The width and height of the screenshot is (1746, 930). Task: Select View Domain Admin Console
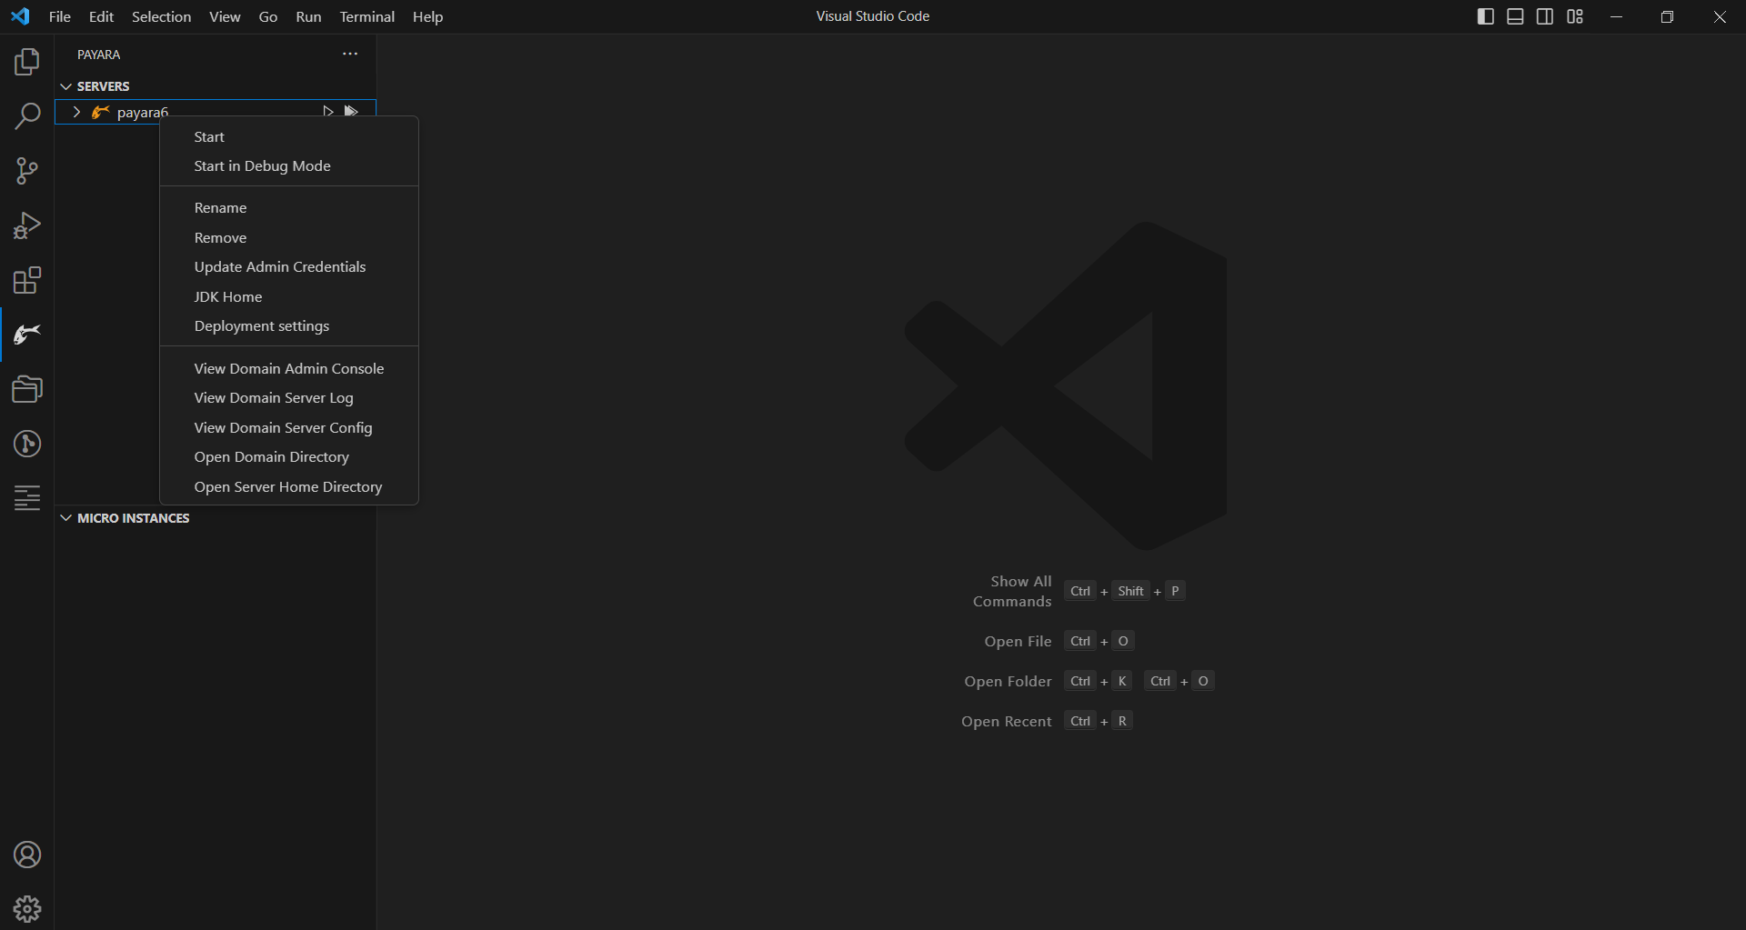coord(288,368)
